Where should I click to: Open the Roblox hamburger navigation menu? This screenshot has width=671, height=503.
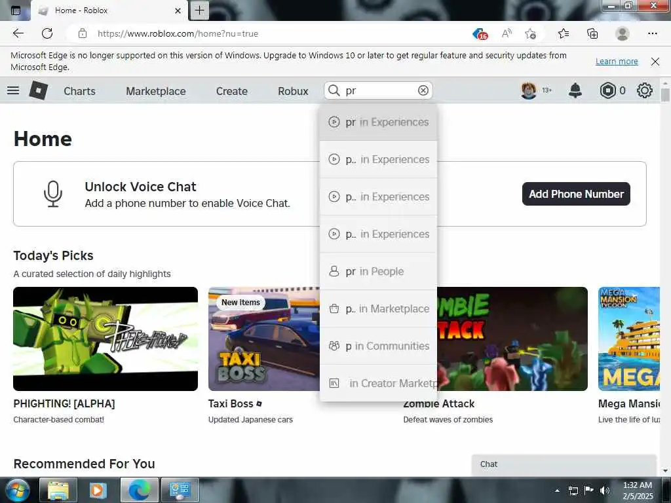click(13, 90)
